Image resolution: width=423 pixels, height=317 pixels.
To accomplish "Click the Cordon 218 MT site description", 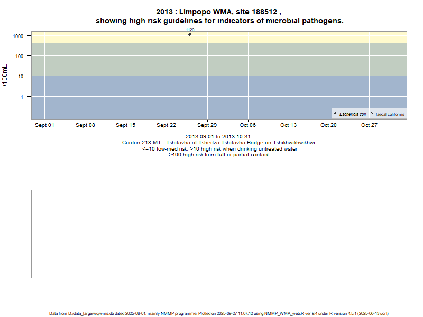I will 219,143.
